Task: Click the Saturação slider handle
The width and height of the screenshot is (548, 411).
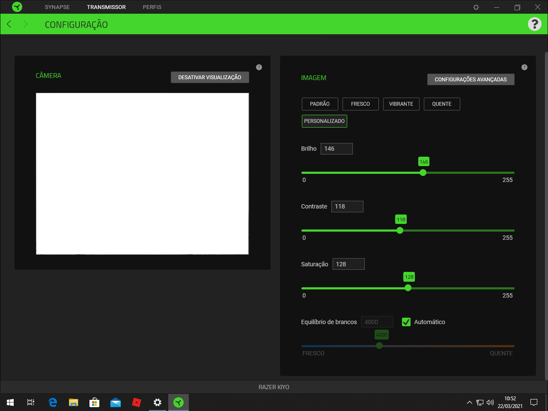Action: [x=408, y=288]
